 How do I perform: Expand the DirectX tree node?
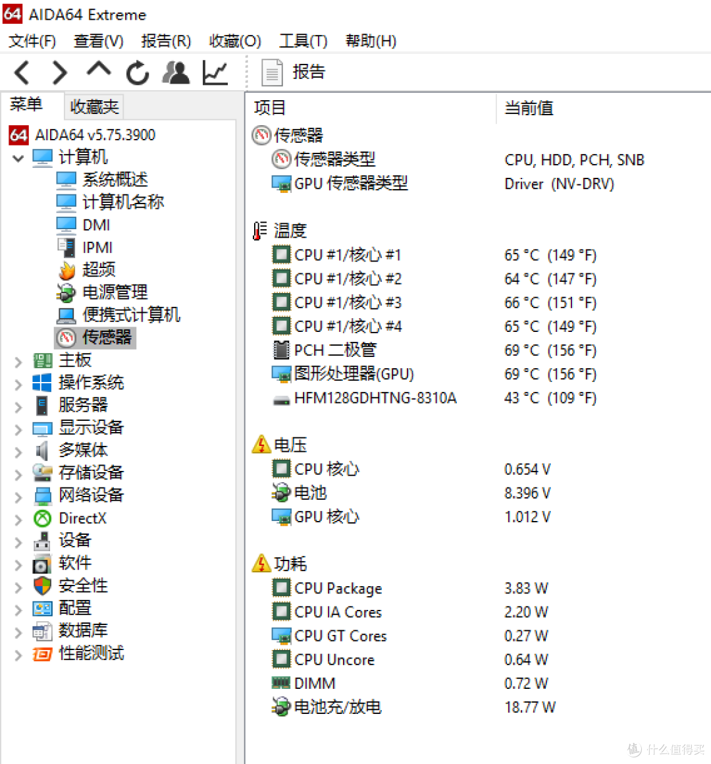18,520
